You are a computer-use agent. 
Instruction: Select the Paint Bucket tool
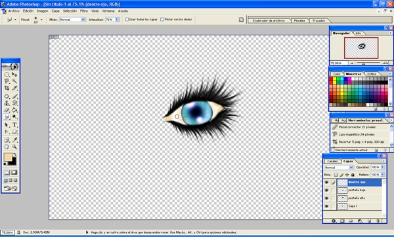(14, 110)
